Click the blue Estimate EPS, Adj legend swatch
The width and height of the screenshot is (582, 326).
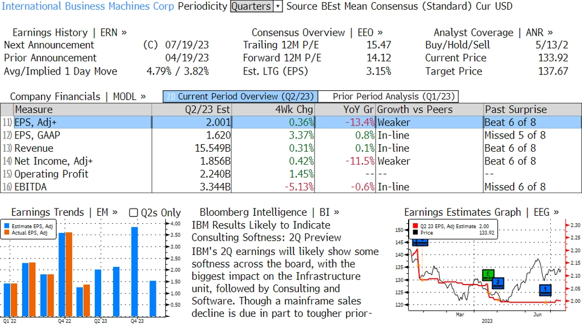(x=7, y=226)
